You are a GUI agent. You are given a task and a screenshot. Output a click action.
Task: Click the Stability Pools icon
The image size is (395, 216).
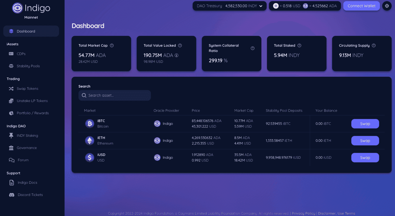(x=11, y=66)
